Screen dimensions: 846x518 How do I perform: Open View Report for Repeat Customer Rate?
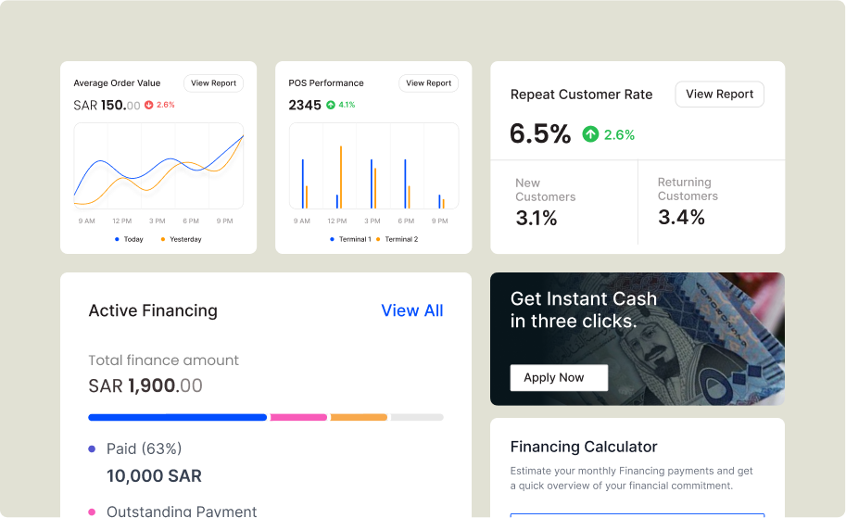click(x=719, y=94)
